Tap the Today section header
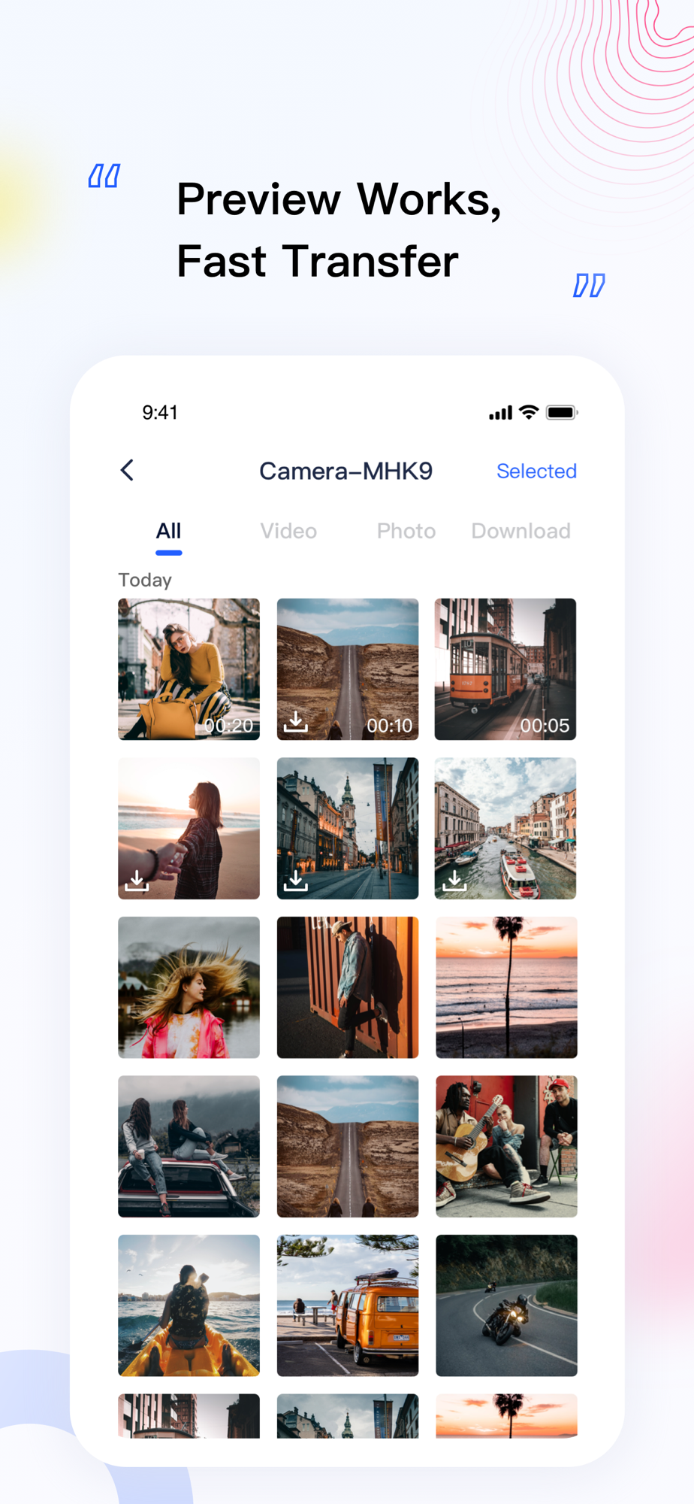 tap(145, 580)
